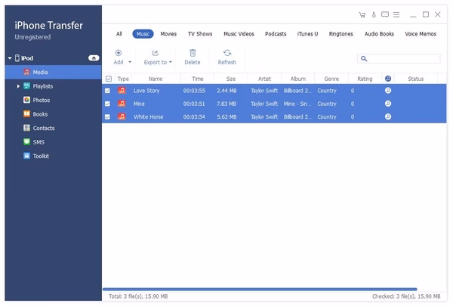
Task: Open Photos in the sidebar
Action: point(42,100)
